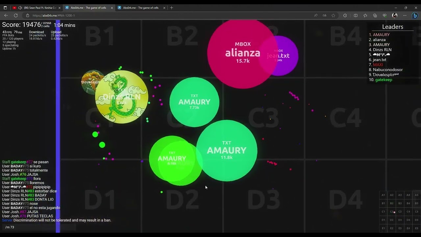The width and height of the screenshot is (421, 237).
Task: Click minimap cell D2
Action: pos(392,220)
